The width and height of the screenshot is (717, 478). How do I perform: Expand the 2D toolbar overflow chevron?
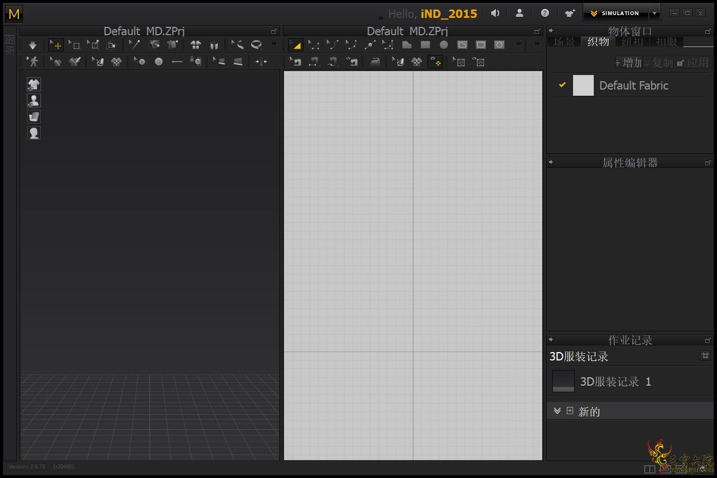519,44
